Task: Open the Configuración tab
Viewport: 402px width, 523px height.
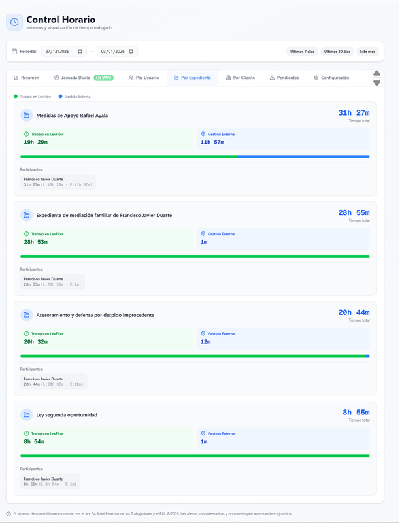Action: point(331,78)
